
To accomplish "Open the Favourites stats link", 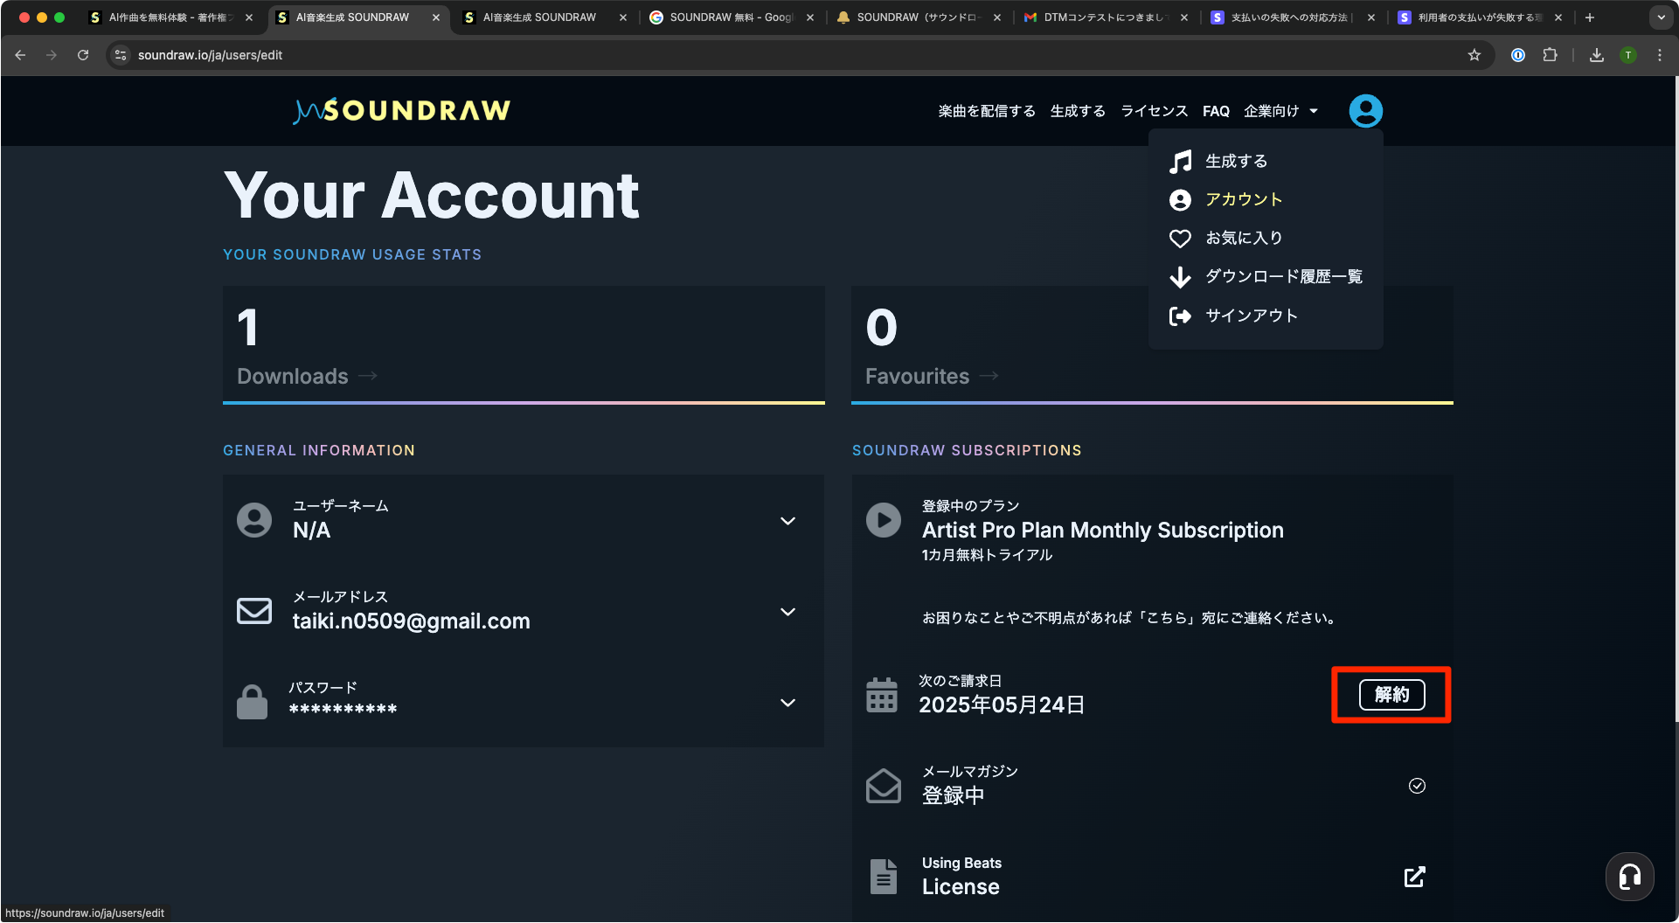I will [x=932, y=376].
